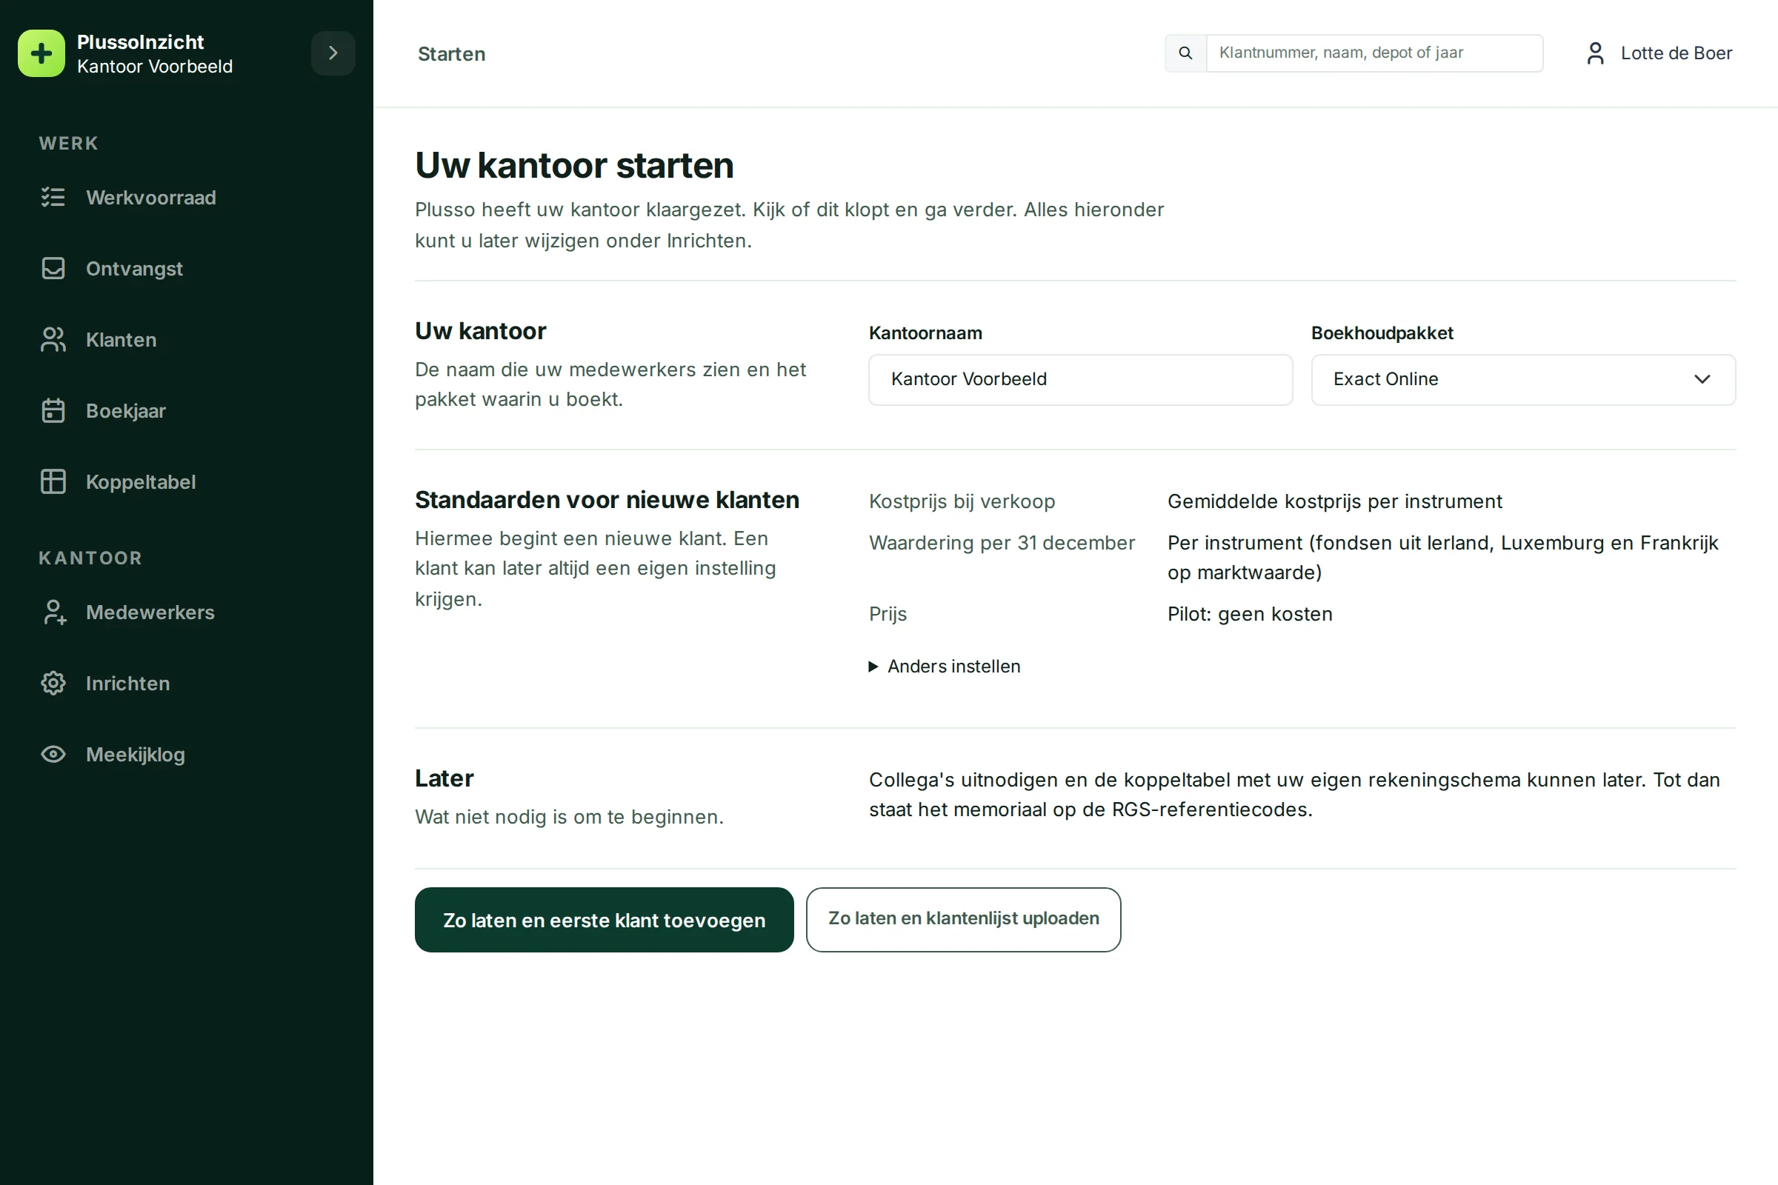The height and width of the screenshot is (1185, 1778).
Task: Click the 'Waardering per 31 december' label
Action: pos(1002,543)
